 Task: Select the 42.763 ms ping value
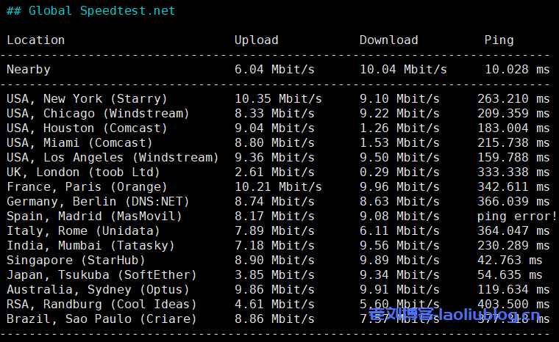click(513, 261)
